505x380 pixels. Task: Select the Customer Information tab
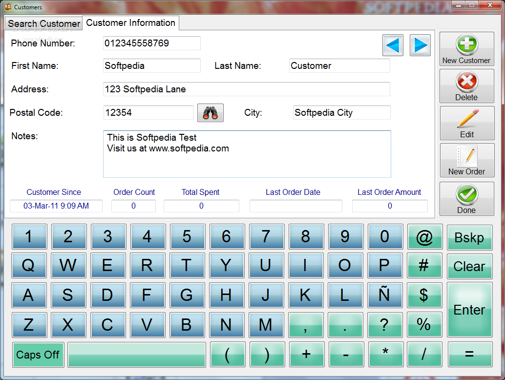(130, 23)
